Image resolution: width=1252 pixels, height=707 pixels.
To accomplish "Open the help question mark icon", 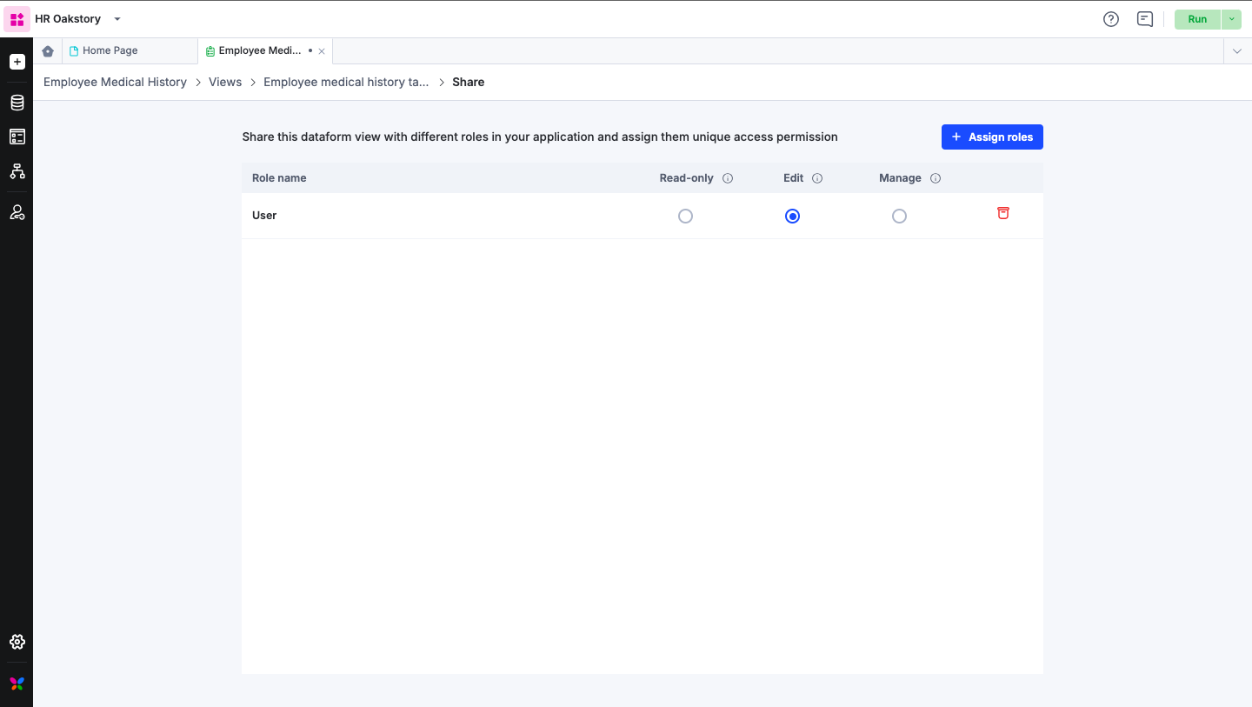I will click(x=1111, y=19).
